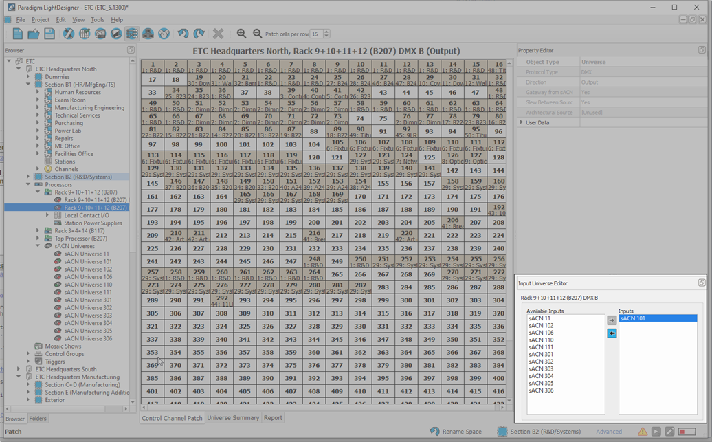
Task: Toggle the Browser panel float control
Action: 131,49
